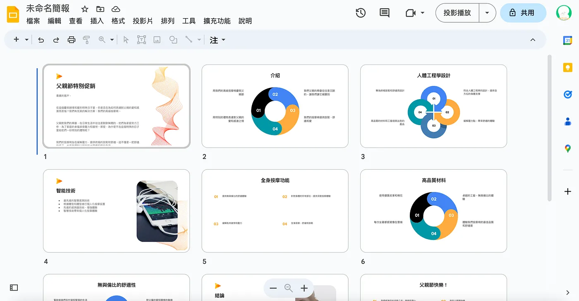Select slide 2 介紹 thumbnail
This screenshot has width=579, height=301.
click(x=275, y=106)
